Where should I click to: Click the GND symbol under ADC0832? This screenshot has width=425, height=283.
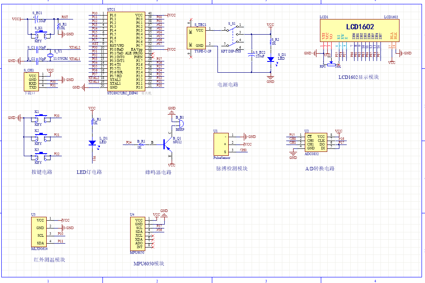(x=293, y=155)
